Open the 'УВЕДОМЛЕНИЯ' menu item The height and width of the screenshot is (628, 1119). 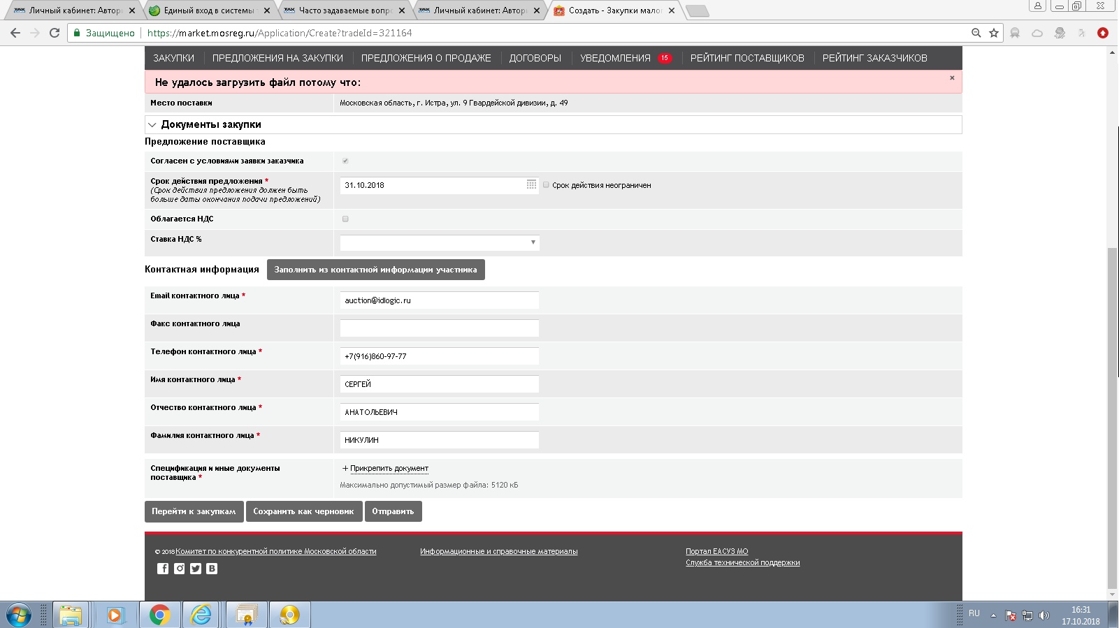[615, 58]
